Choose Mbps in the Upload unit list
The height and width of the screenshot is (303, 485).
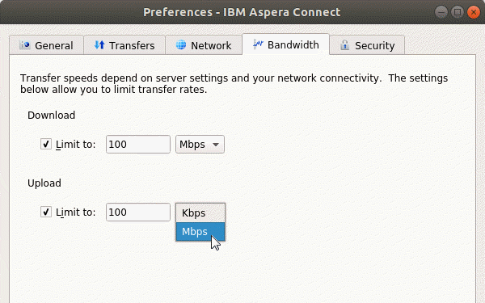tap(200, 232)
